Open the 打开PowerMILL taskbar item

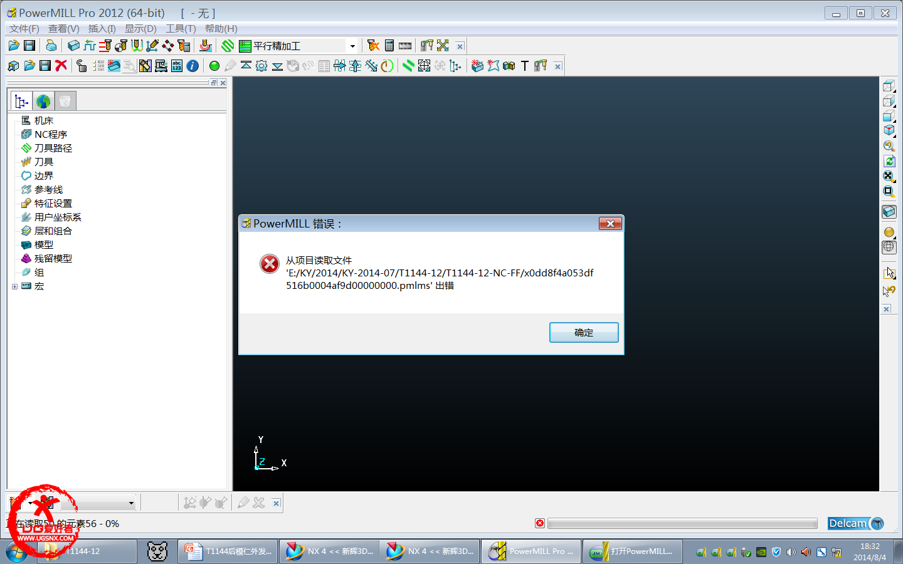632,551
